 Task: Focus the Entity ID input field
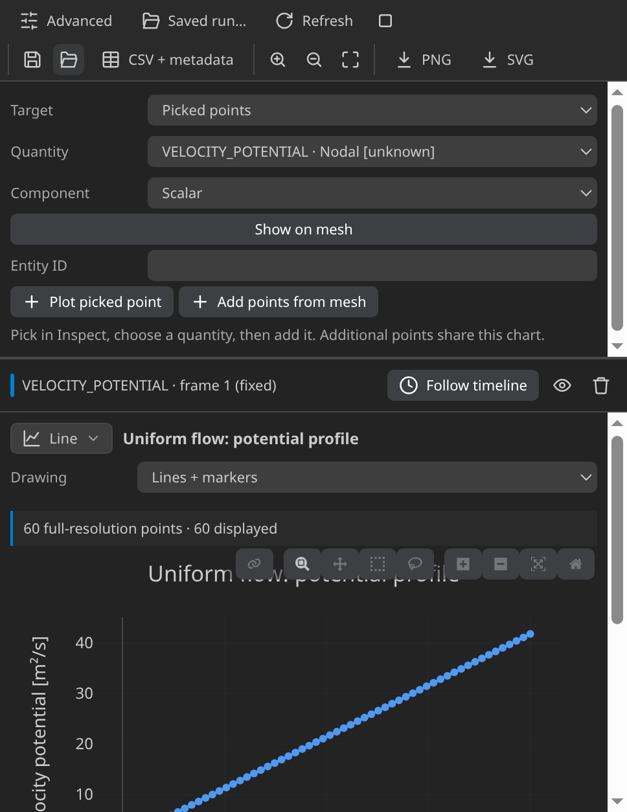pos(372,265)
